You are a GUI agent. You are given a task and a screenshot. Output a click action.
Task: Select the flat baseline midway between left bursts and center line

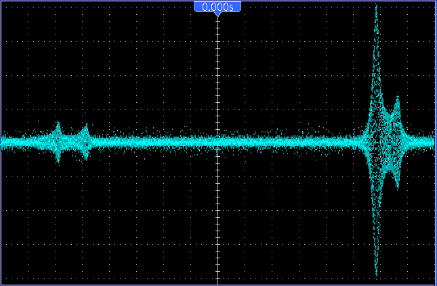tap(151, 142)
